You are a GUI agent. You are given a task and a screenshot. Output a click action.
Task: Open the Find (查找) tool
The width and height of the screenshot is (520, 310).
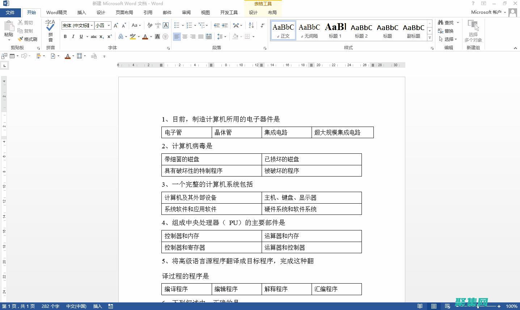(448, 22)
